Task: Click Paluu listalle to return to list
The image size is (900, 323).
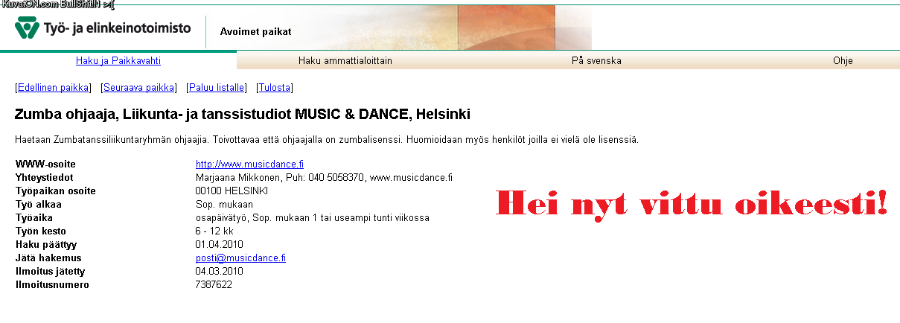Action: (217, 88)
